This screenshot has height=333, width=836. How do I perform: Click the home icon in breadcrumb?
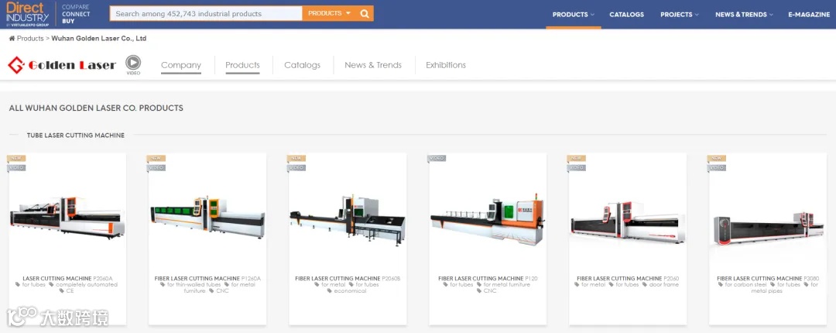(12, 39)
